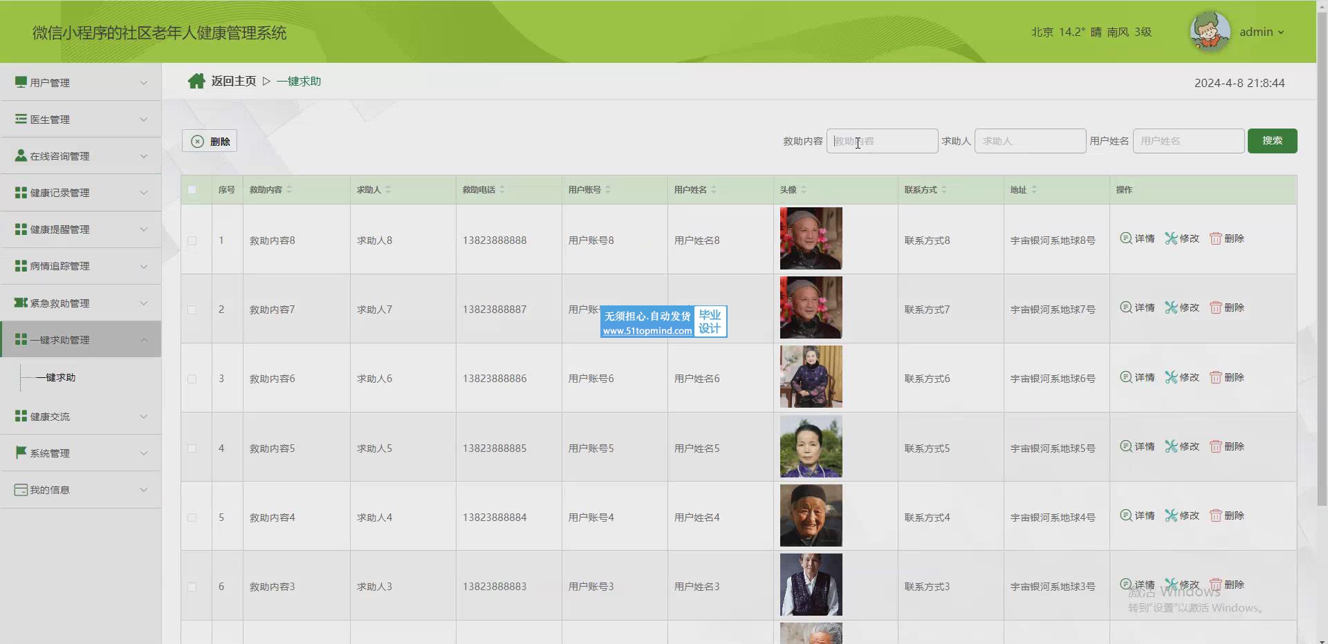1328x644 pixels.
Task: Click the green 搜索 button
Action: 1272,141
